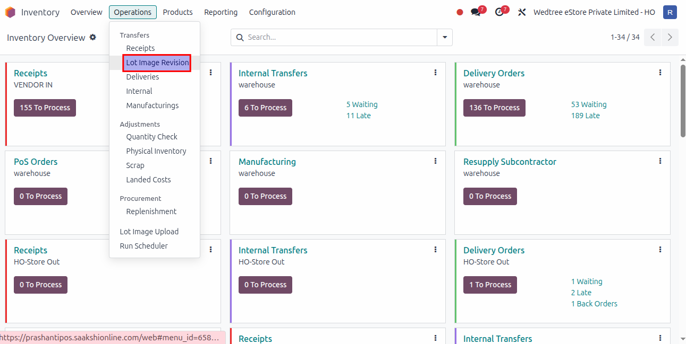Screen dimensions: 686x344
Task: Open kebab menu on warehouse Delivery Orders card
Action: [660, 73]
